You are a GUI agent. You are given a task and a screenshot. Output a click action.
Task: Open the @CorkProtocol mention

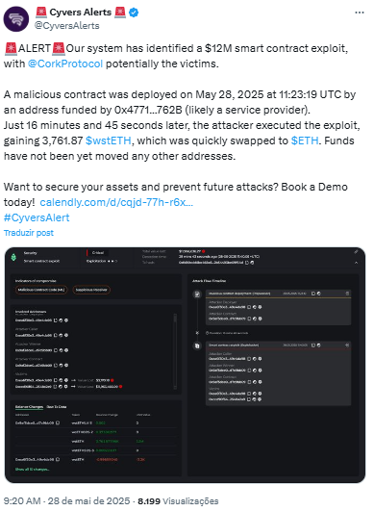(65, 64)
